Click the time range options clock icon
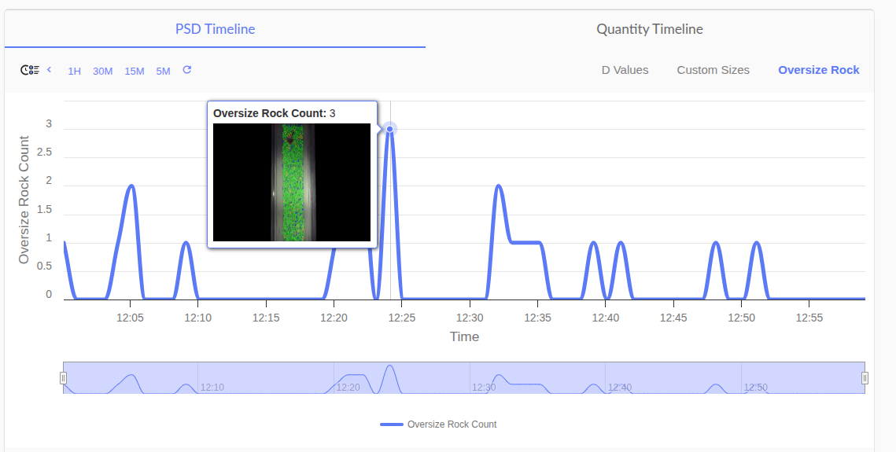Image resolution: width=896 pixels, height=452 pixels. [29, 70]
